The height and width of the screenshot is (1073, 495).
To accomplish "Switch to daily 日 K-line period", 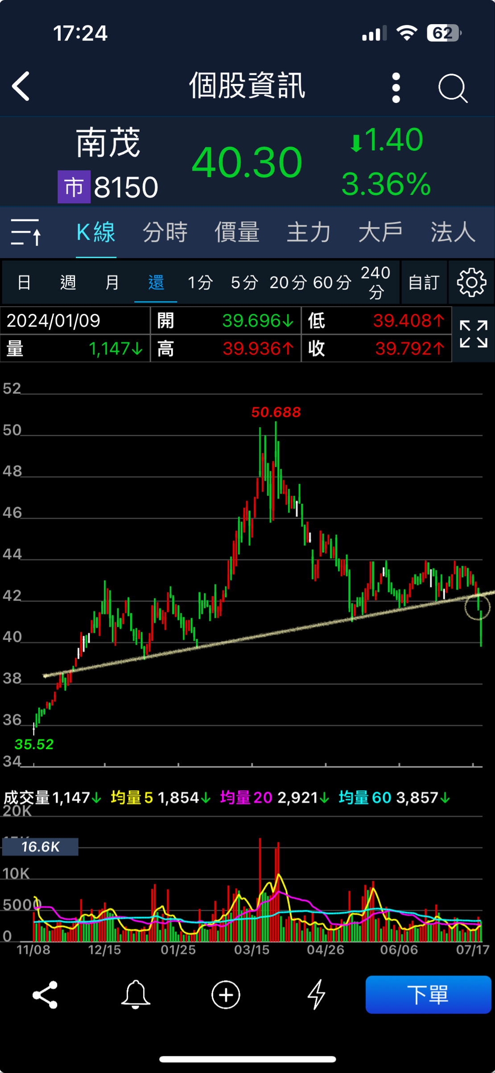I will tap(24, 283).
